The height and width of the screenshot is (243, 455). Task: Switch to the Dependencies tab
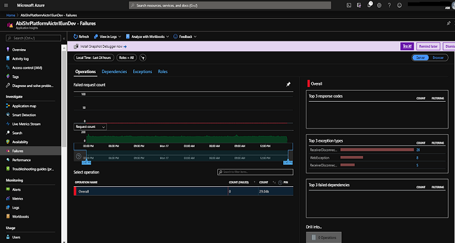point(114,72)
